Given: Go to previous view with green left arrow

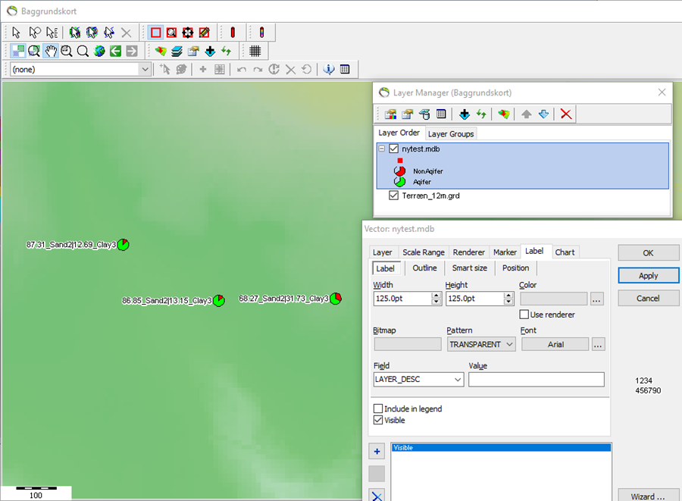Looking at the screenshot, I should pyautogui.click(x=115, y=51).
